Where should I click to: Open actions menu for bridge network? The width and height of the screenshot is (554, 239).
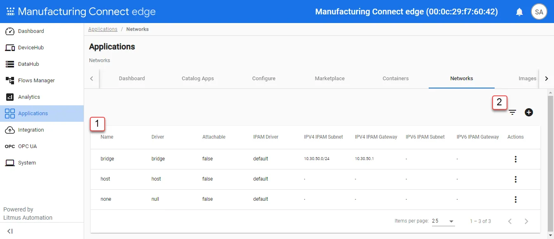pyautogui.click(x=516, y=159)
